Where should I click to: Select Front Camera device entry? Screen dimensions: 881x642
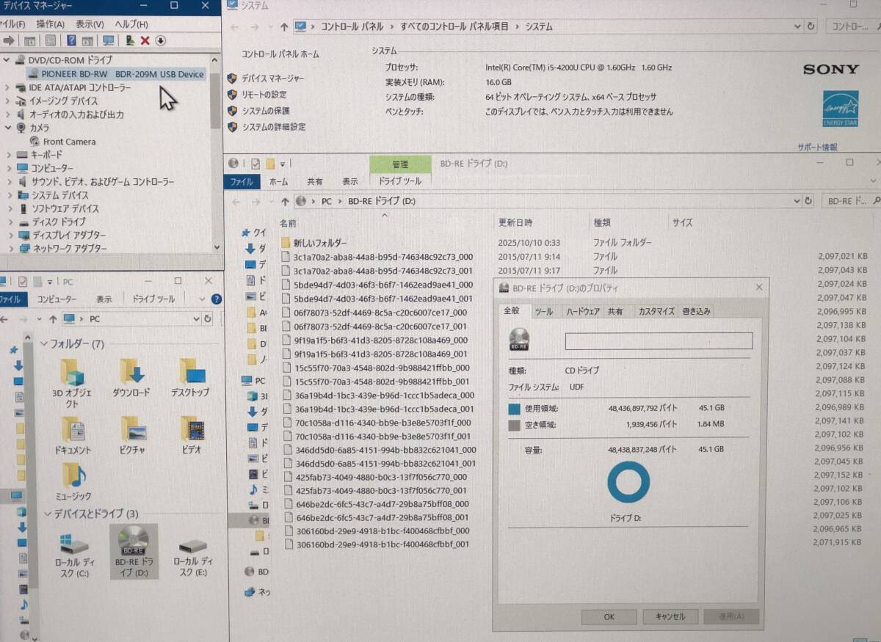coord(62,142)
